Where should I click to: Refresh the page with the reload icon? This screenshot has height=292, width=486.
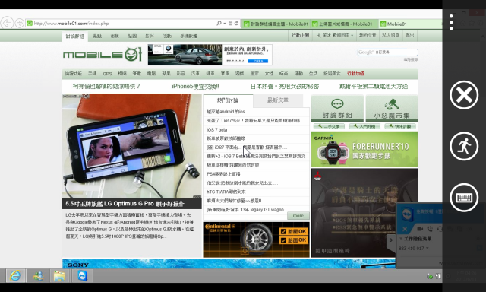click(x=236, y=23)
